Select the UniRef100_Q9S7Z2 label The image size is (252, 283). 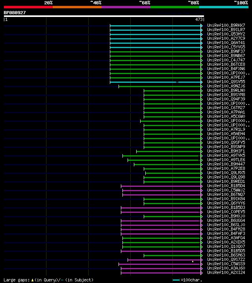(x=226, y=259)
